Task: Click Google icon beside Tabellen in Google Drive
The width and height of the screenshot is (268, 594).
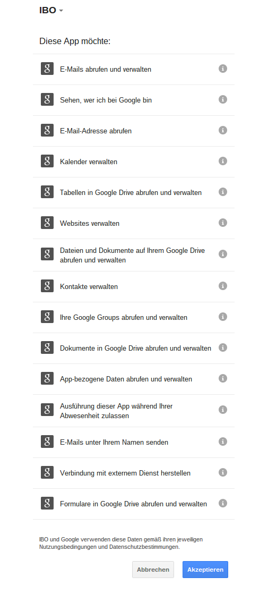Action: 47,192
